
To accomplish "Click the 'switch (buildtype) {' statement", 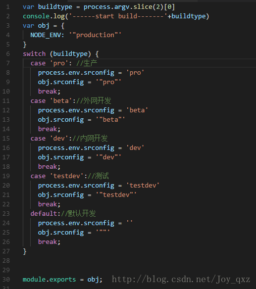I will point(61,54).
